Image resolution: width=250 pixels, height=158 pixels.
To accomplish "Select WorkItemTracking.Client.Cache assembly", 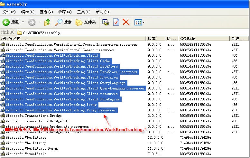I will [58, 61].
